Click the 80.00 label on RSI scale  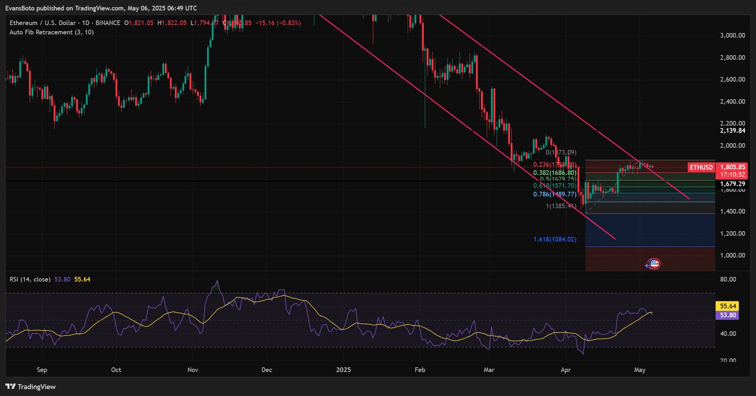coord(728,279)
